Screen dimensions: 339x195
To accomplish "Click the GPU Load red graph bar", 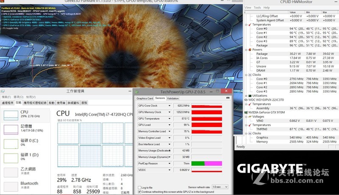I will (x=207, y=125).
